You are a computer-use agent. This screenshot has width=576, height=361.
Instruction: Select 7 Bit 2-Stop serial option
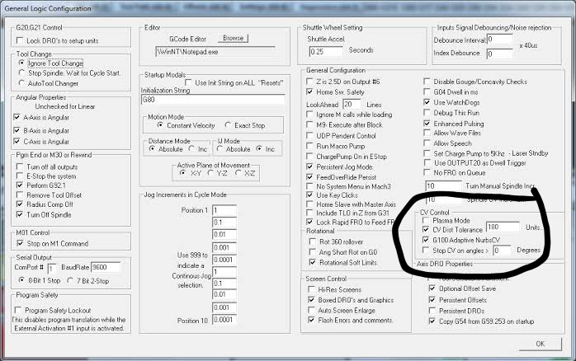70,281
